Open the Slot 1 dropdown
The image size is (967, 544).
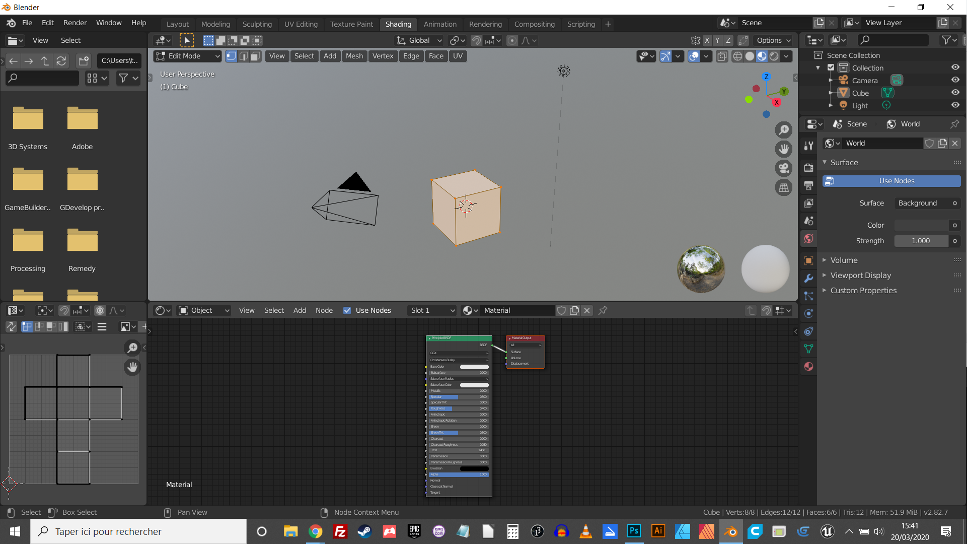tap(432, 310)
